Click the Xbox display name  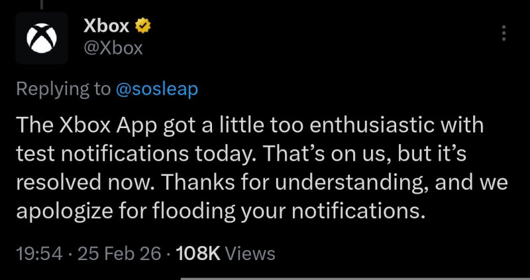(106, 26)
